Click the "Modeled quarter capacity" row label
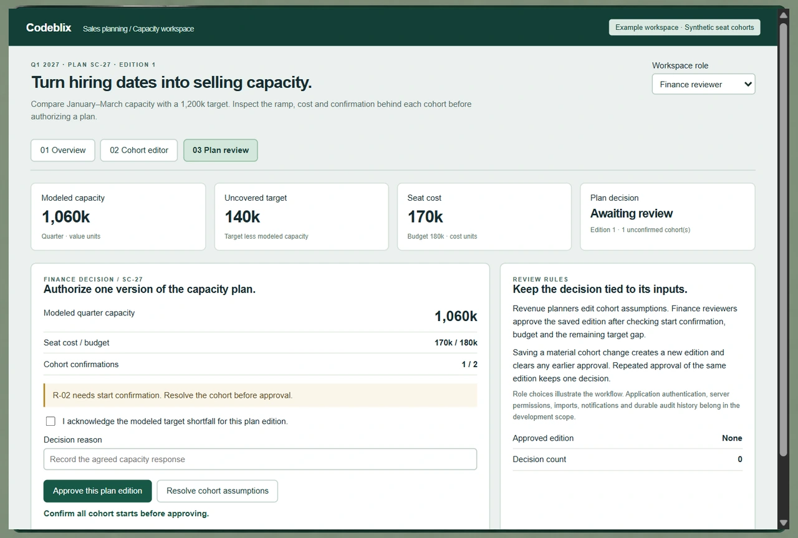The width and height of the screenshot is (798, 538). (x=89, y=313)
